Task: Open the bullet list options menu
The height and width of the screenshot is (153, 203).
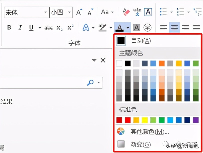Action: 171,12
